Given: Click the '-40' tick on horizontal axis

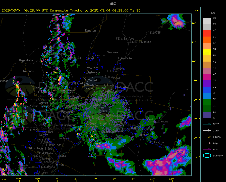Looking at the screenshot, I should pos(18,179).
